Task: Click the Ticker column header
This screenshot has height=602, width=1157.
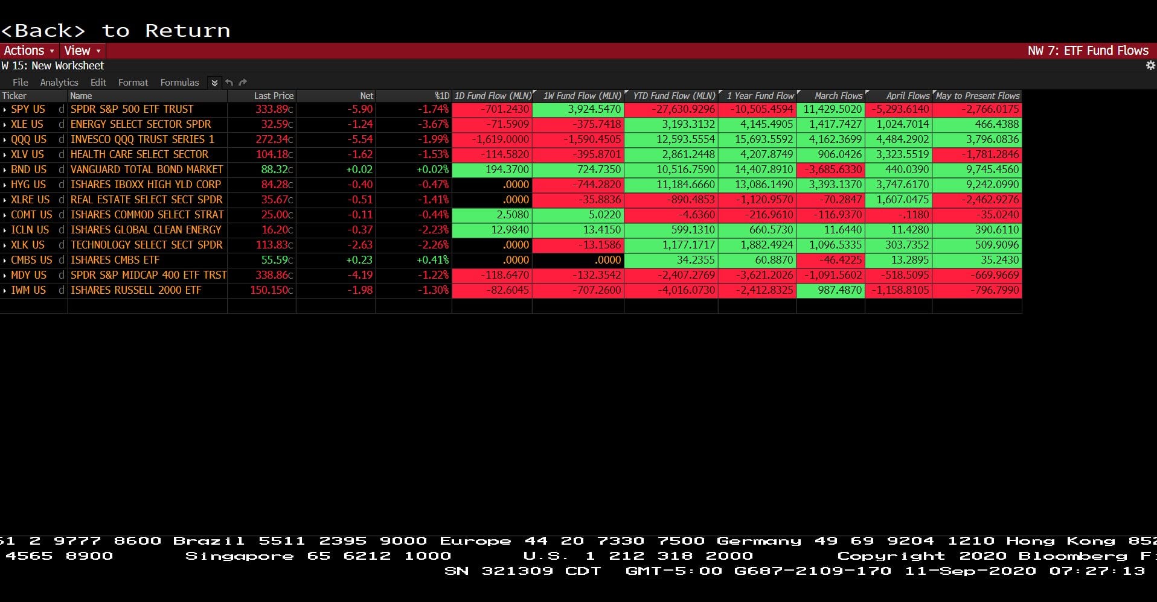Action: click(x=34, y=96)
